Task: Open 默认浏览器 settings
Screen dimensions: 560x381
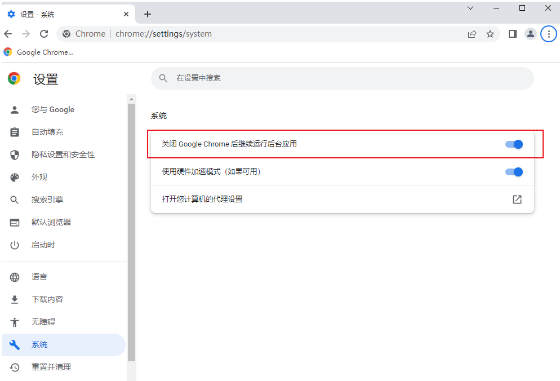Action: (64, 222)
